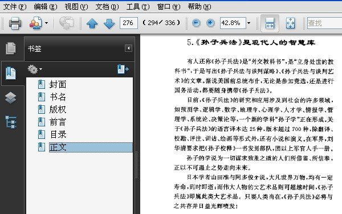Image resolution: width=342 pixels, height=214 pixels.
Task: Select the highlighted 正文 bookmark
Action: [x=91, y=147]
